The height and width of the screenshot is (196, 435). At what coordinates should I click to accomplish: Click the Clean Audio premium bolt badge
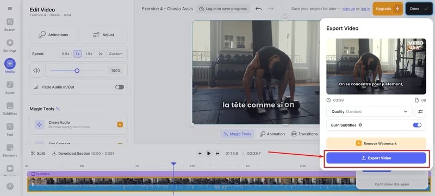click(x=120, y=124)
